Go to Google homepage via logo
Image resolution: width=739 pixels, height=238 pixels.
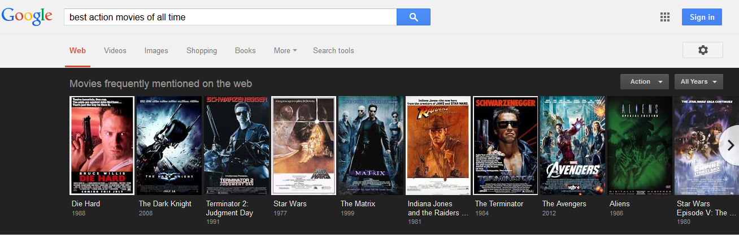tap(27, 17)
